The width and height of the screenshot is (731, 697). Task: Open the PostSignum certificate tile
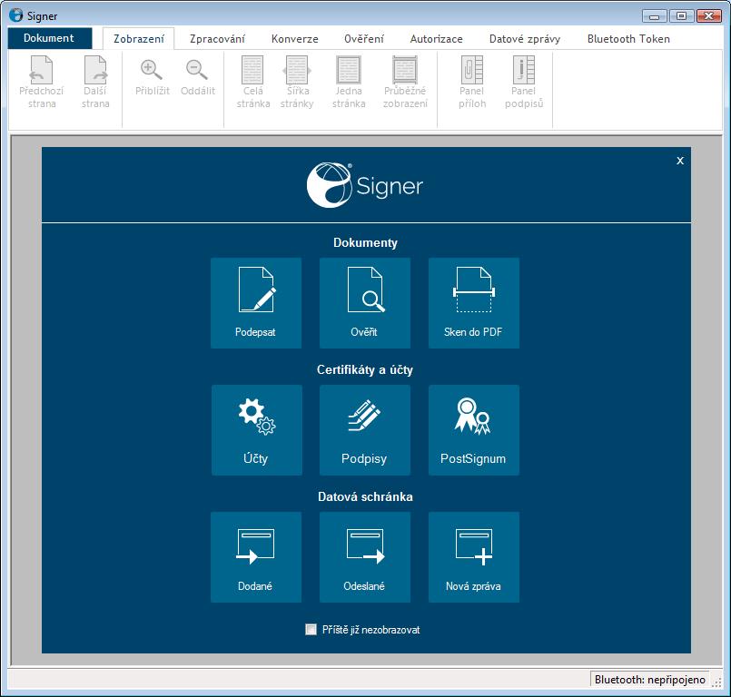click(474, 430)
